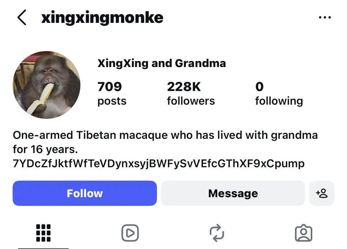Open the monkey profile picture

[x=47, y=85]
